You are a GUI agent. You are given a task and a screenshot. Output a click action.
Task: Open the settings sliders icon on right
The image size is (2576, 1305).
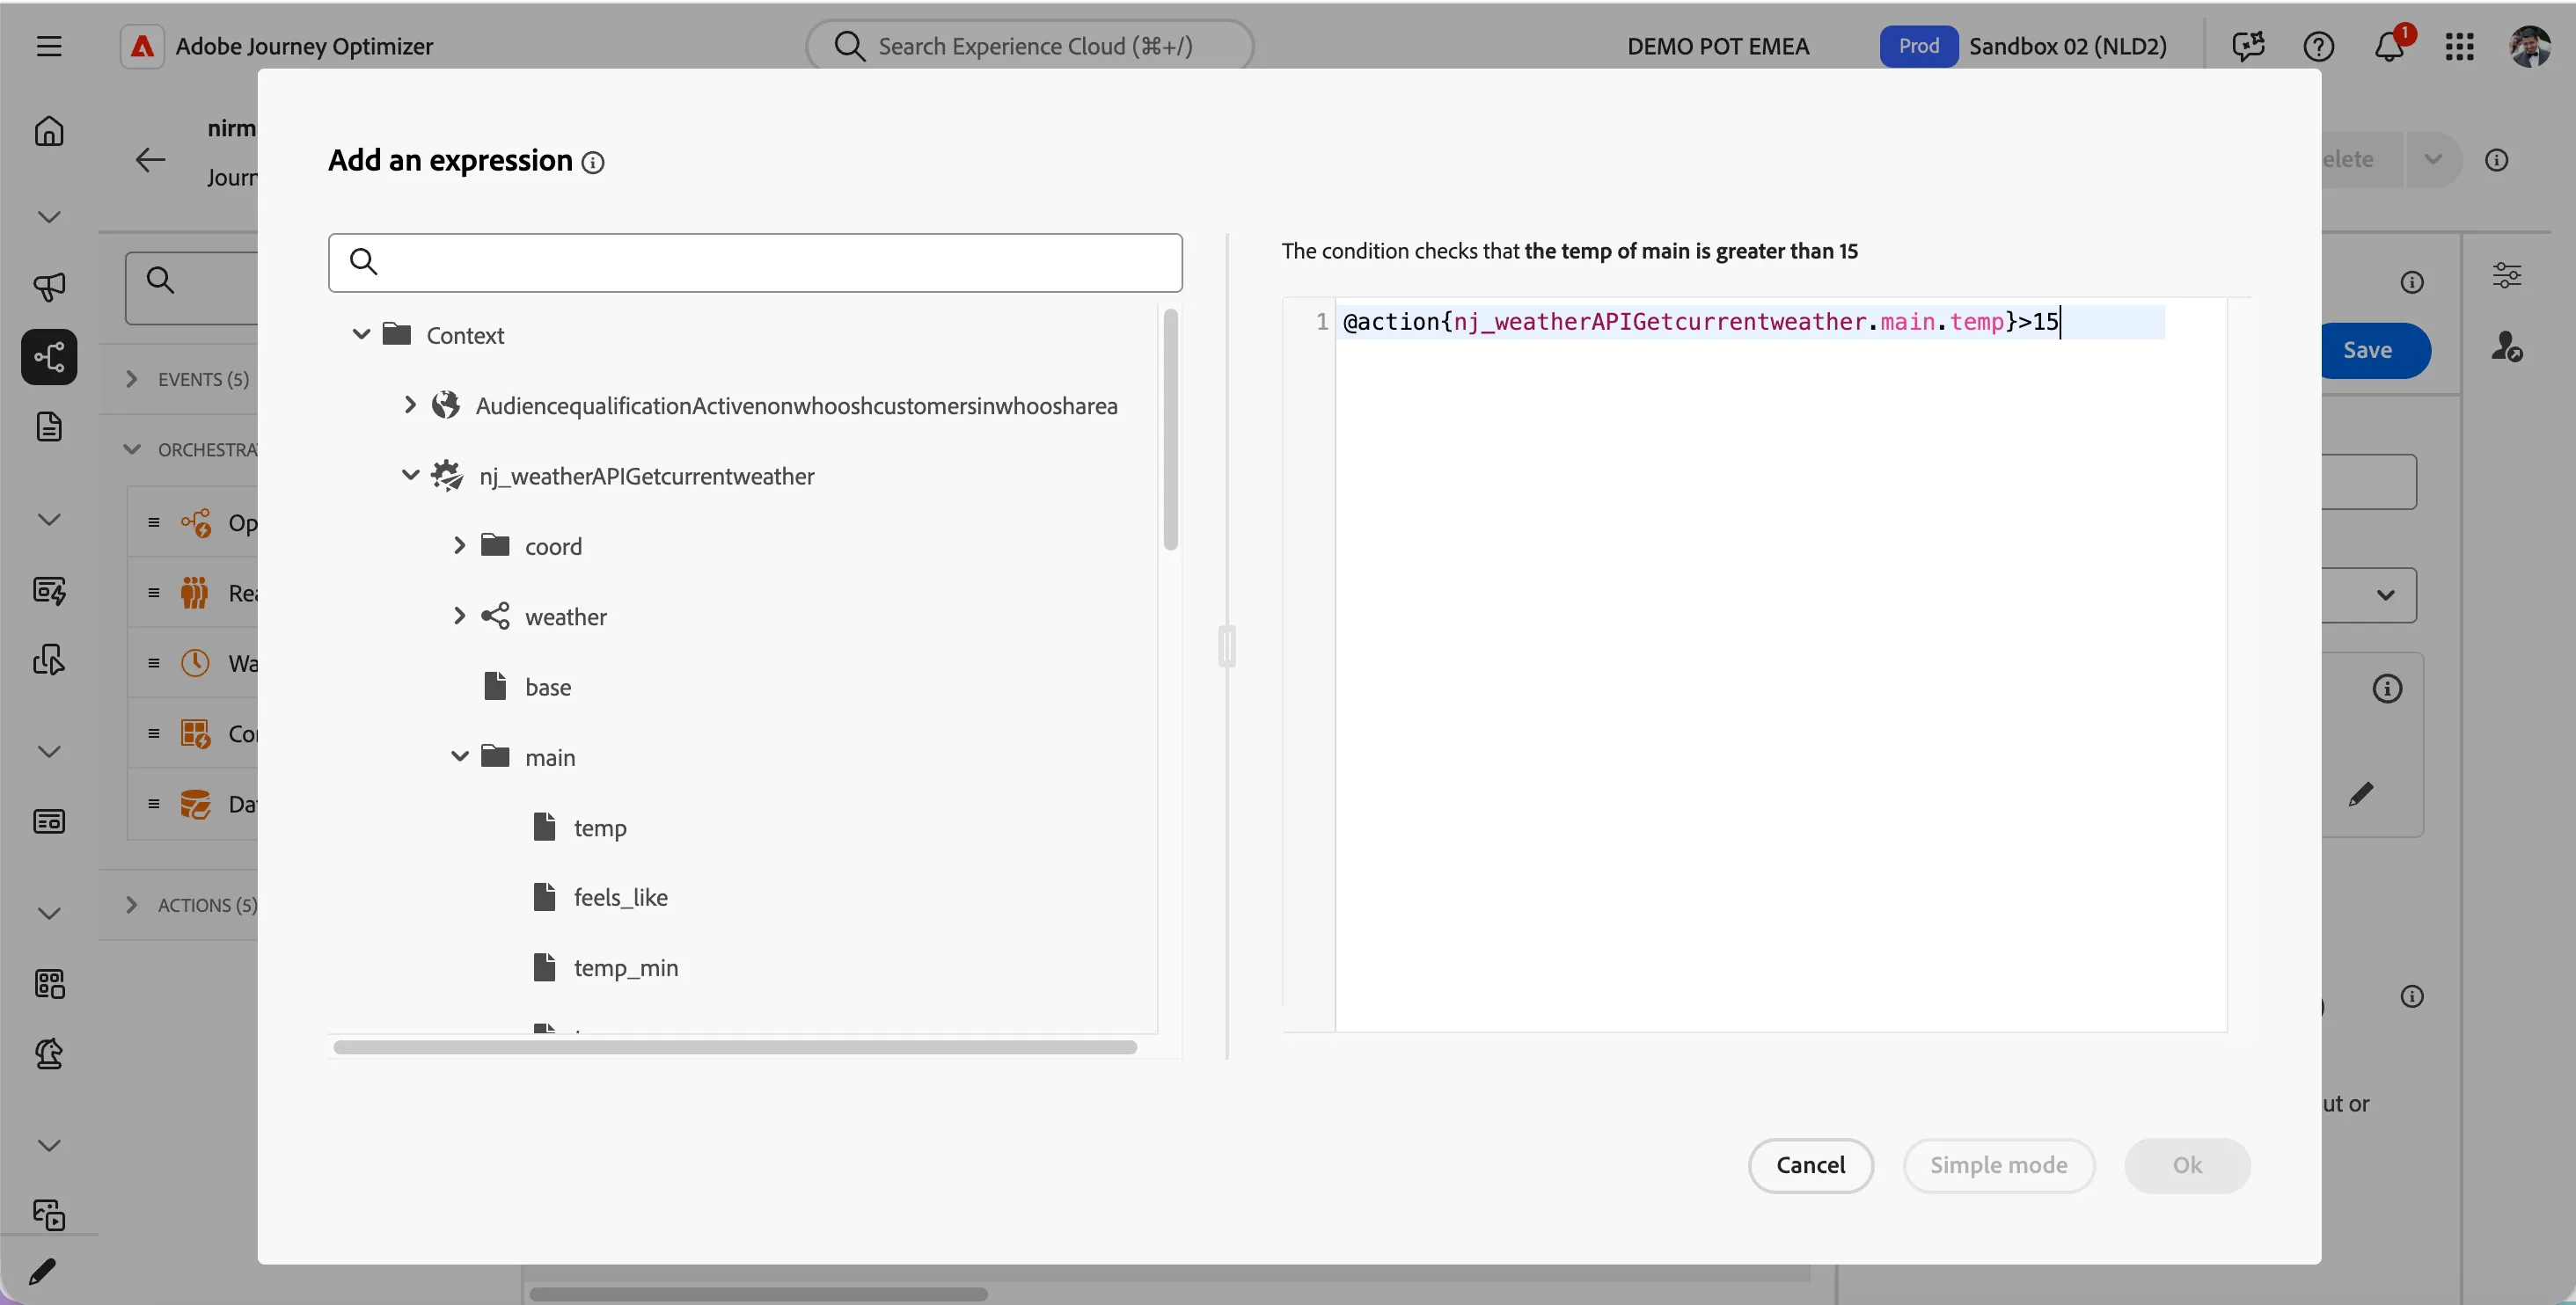pyautogui.click(x=2506, y=274)
